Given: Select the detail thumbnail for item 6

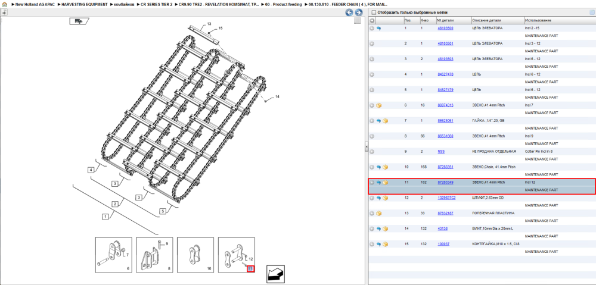Looking at the screenshot, I should coord(113,255).
